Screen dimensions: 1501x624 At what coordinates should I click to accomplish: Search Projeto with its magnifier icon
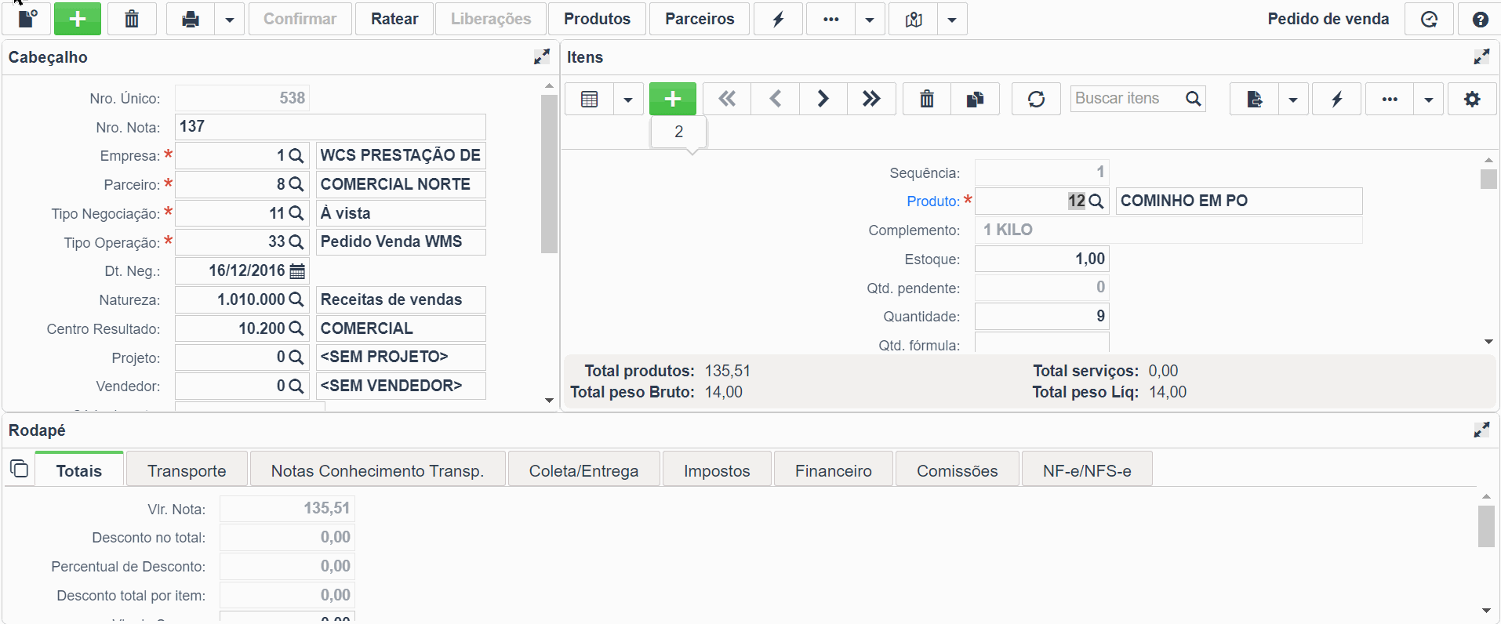pos(296,357)
